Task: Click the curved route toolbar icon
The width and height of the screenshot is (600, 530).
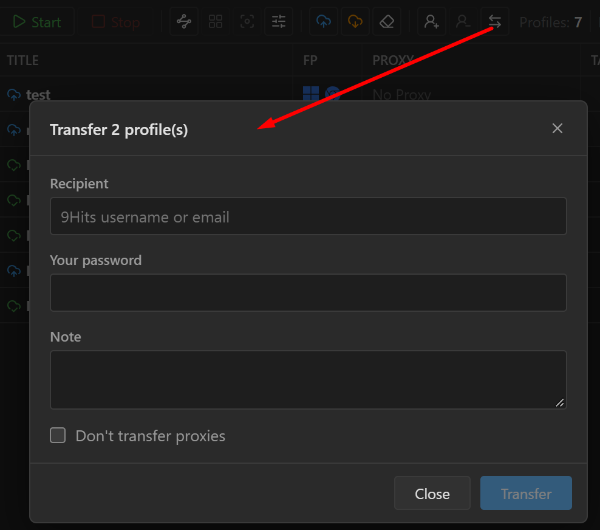Action: tap(184, 21)
